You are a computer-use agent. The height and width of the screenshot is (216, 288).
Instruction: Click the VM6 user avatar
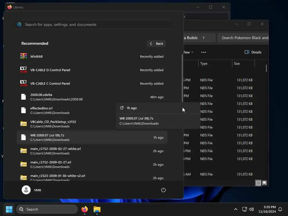pyautogui.click(x=26, y=190)
